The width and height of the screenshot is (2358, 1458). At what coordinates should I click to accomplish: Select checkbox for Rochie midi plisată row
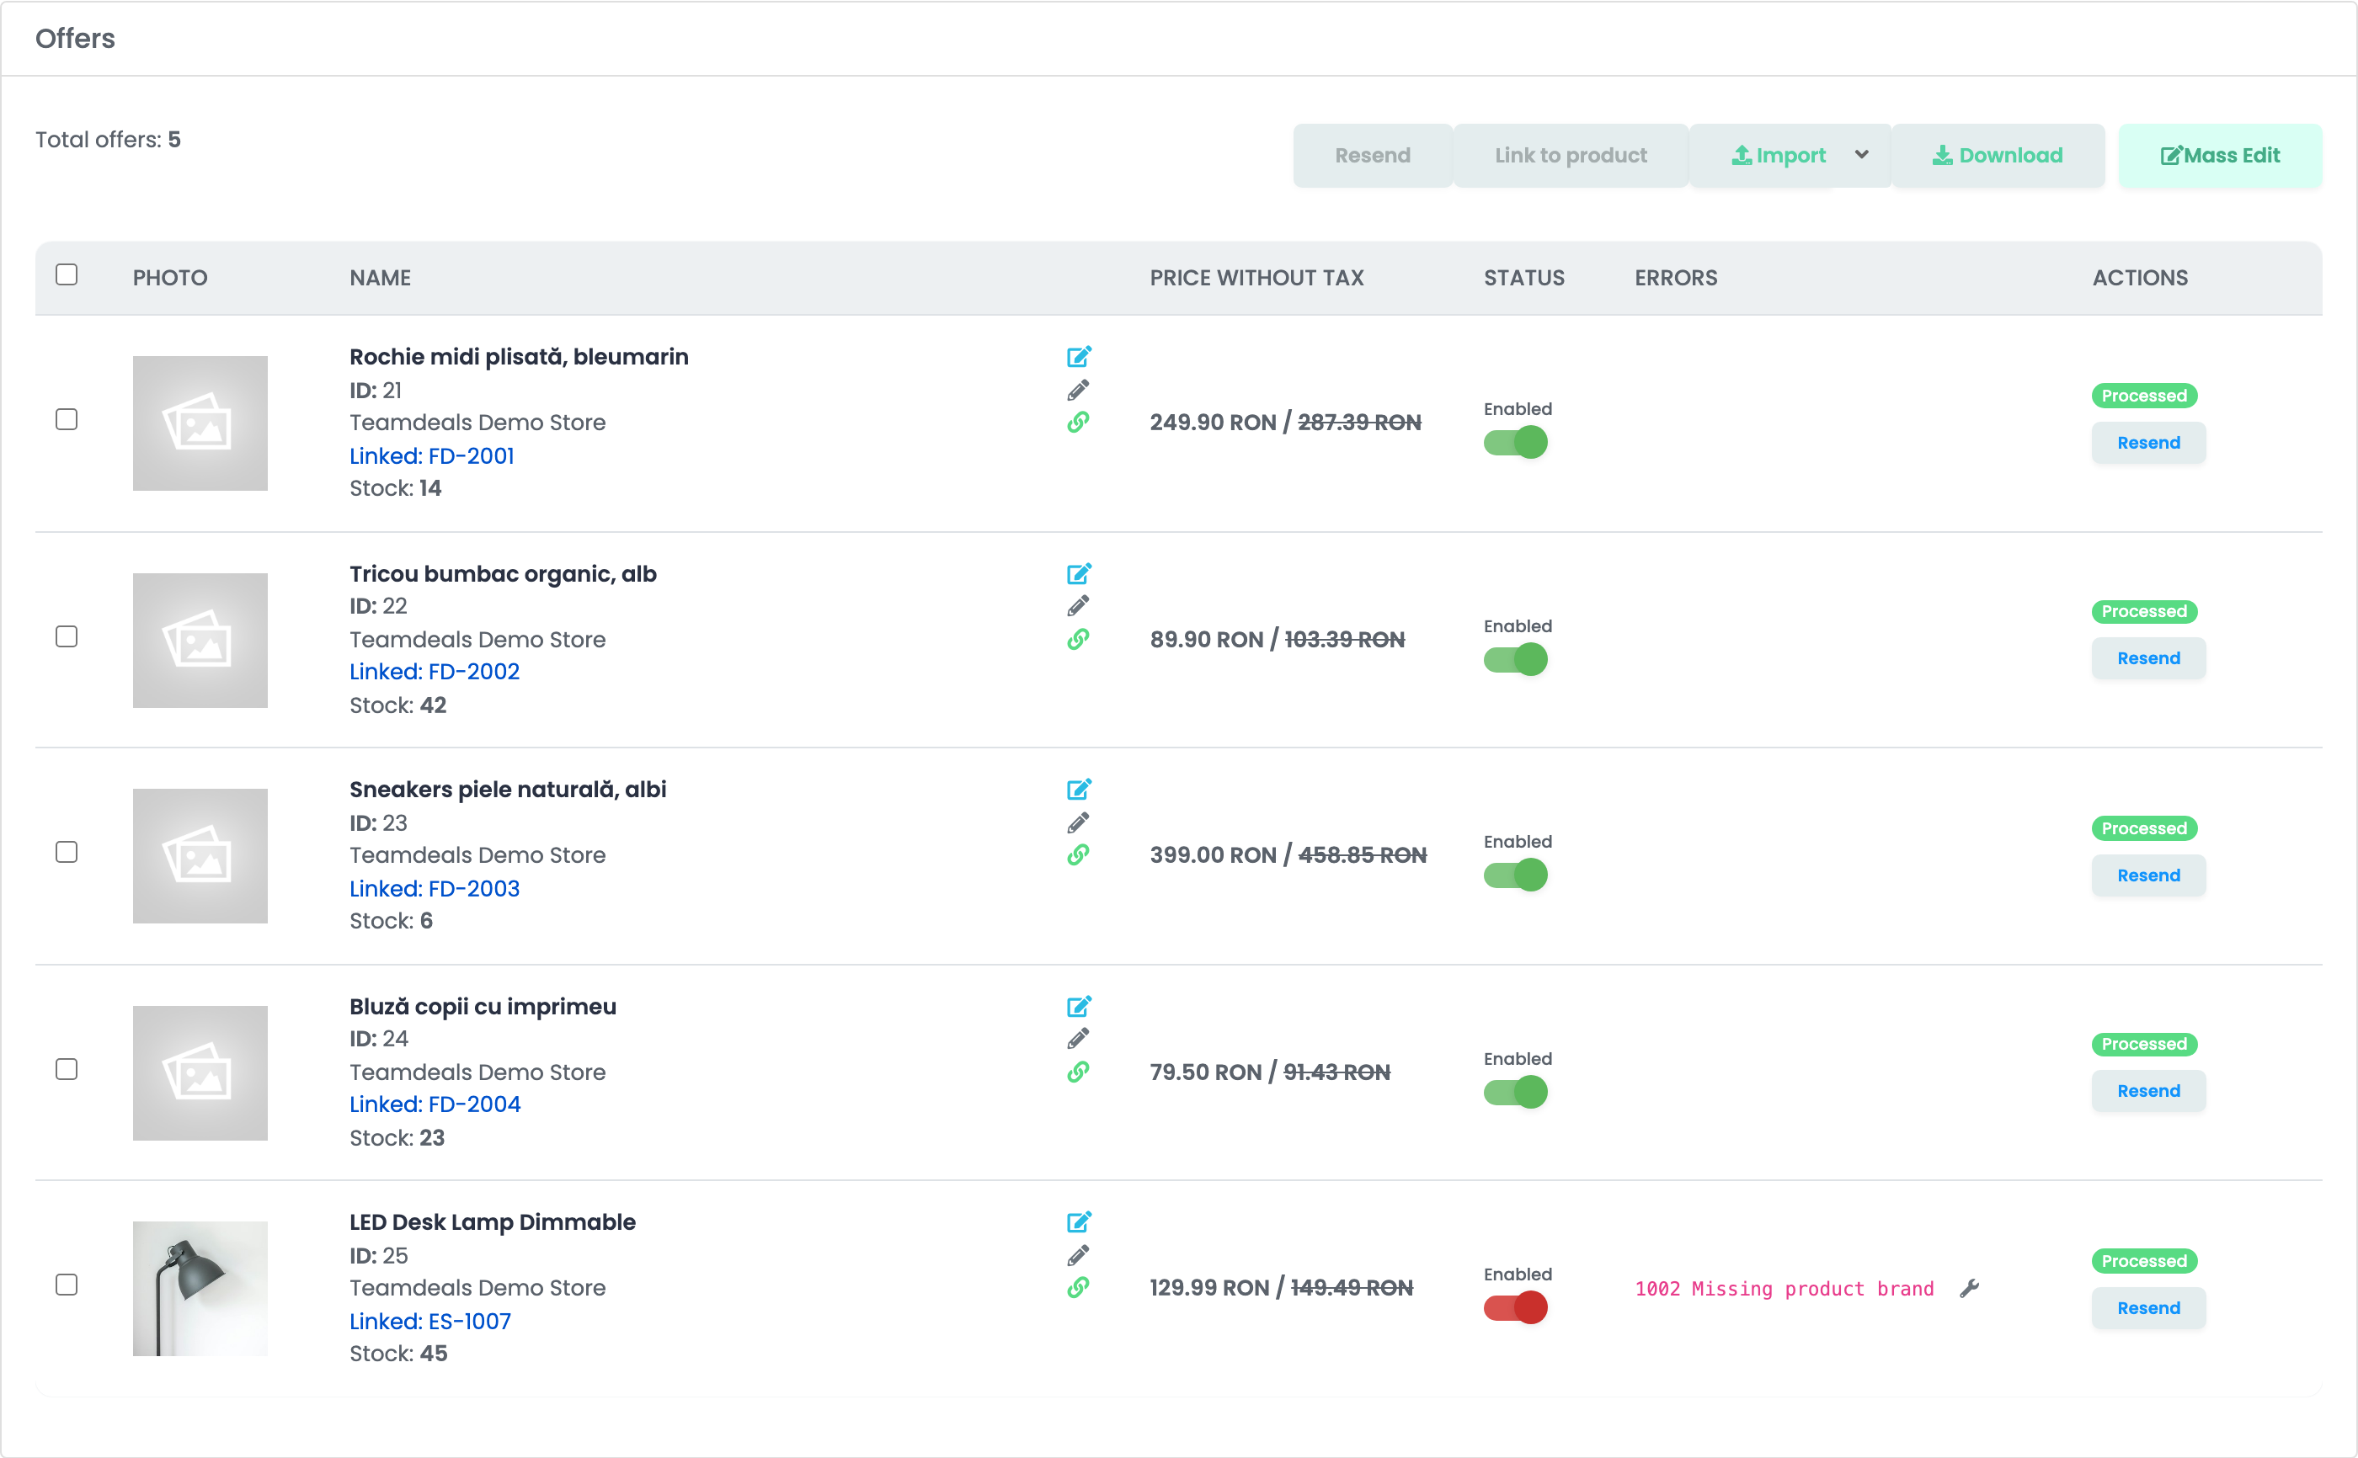tap(67, 419)
